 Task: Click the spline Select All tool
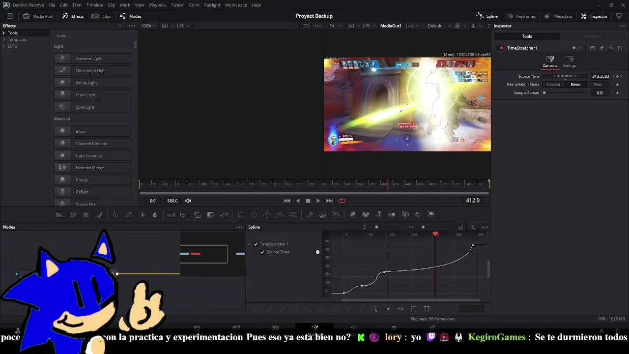pyautogui.click(x=374, y=309)
